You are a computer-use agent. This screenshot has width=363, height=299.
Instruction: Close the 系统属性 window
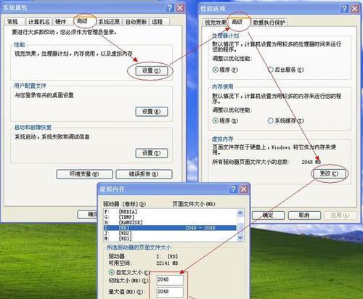coord(180,8)
